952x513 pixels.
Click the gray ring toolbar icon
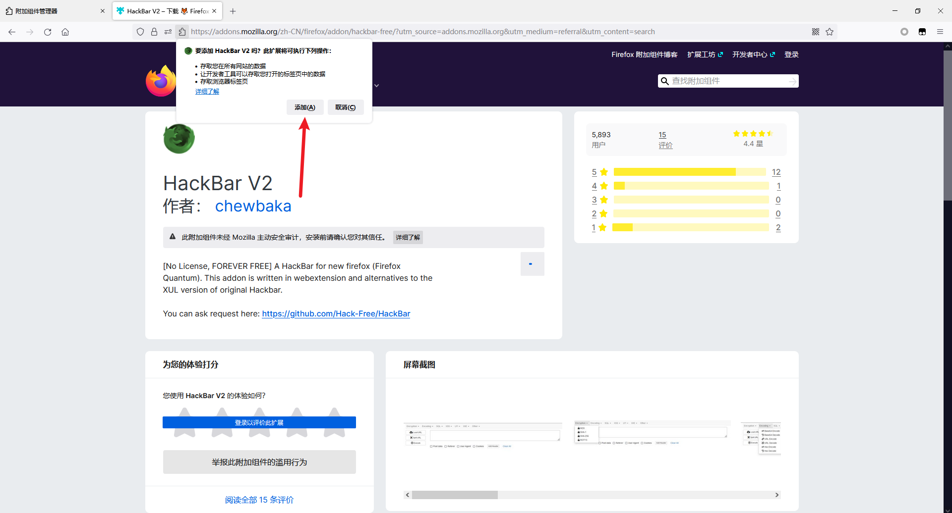(x=904, y=32)
